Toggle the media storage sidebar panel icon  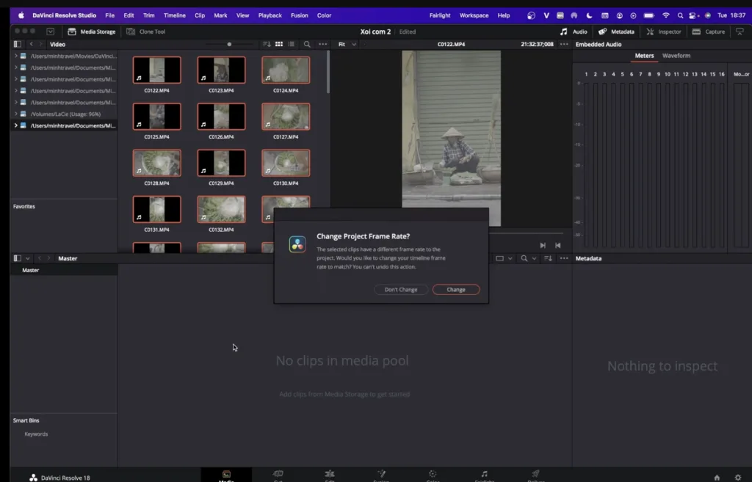point(18,44)
